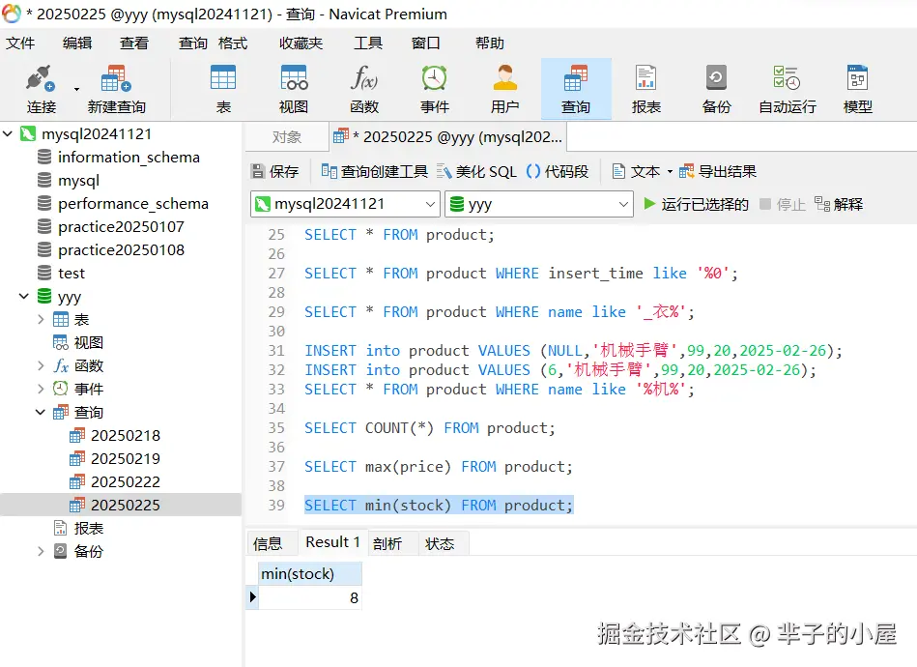Open the 模型 (Model) toolbar icon
Viewport: 917px width, 667px height.
click(858, 89)
